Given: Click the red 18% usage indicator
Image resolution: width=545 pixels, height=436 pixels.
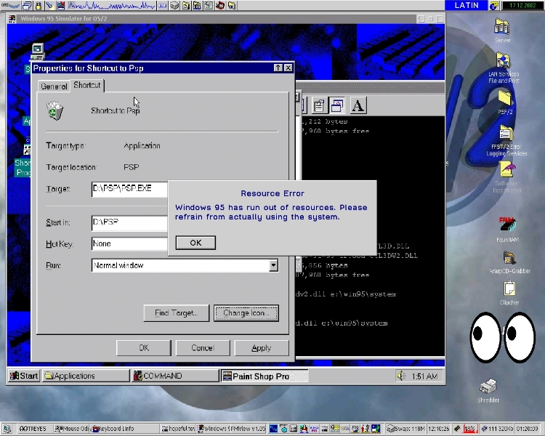Looking at the screenshot, I should pyautogui.click(x=469, y=429).
